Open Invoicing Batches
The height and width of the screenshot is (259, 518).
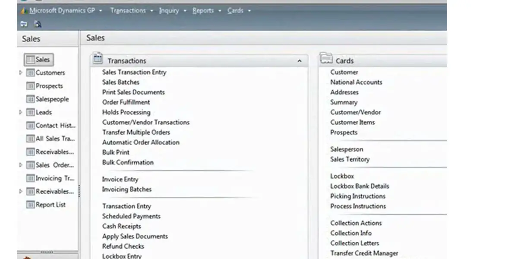pos(127,189)
